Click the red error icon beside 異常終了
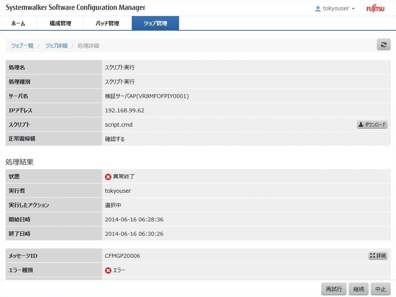The image size is (396, 297). point(108,177)
